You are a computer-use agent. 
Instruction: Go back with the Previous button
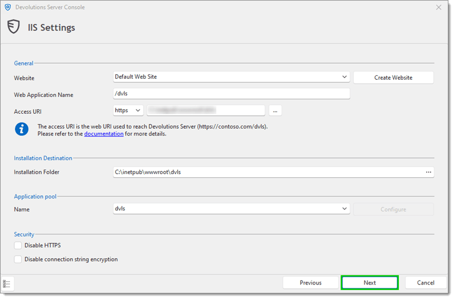pyautogui.click(x=310, y=283)
